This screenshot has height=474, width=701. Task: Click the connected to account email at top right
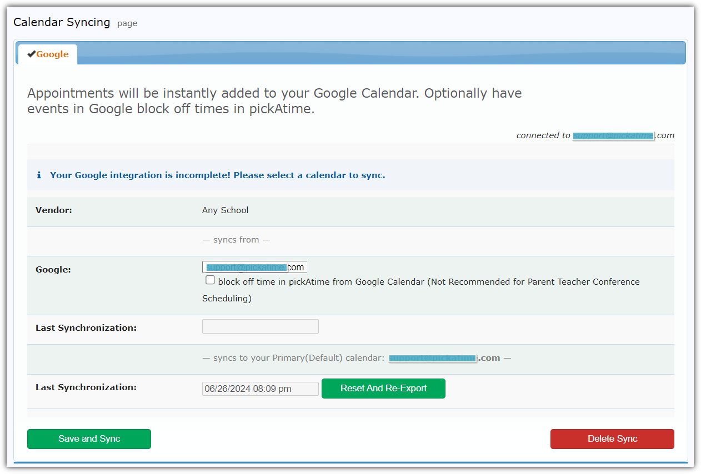point(623,135)
